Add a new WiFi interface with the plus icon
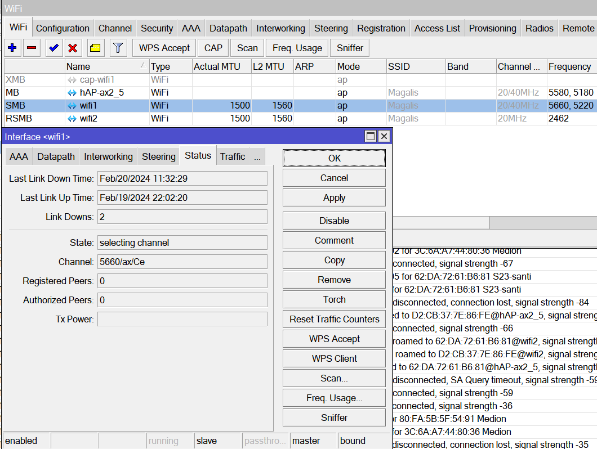Screen dimensions: 597x449 pyautogui.click(x=12, y=48)
